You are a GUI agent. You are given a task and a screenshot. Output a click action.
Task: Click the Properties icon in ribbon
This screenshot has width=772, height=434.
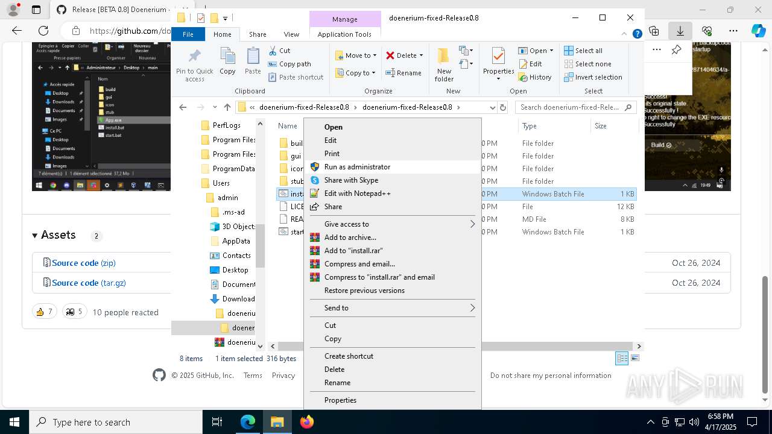click(x=498, y=57)
